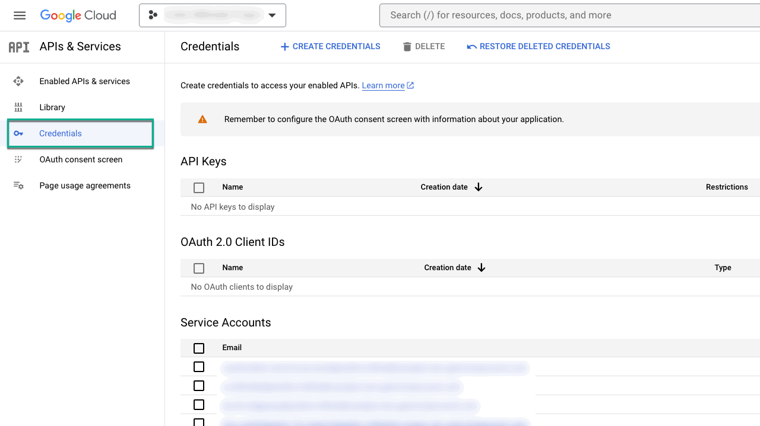The width and height of the screenshot is (760, 426).
Task: Click the Page usage agreements icon
Action: pos(18,185)
